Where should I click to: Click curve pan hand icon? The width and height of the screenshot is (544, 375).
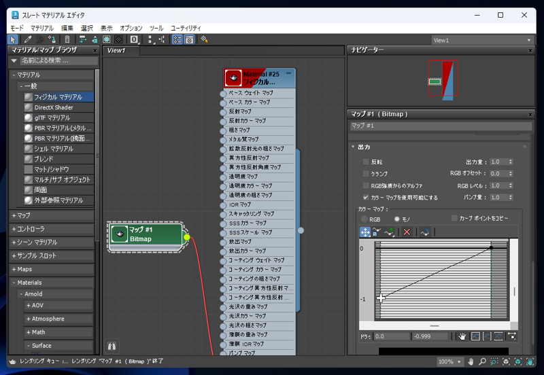pos(462,336)
